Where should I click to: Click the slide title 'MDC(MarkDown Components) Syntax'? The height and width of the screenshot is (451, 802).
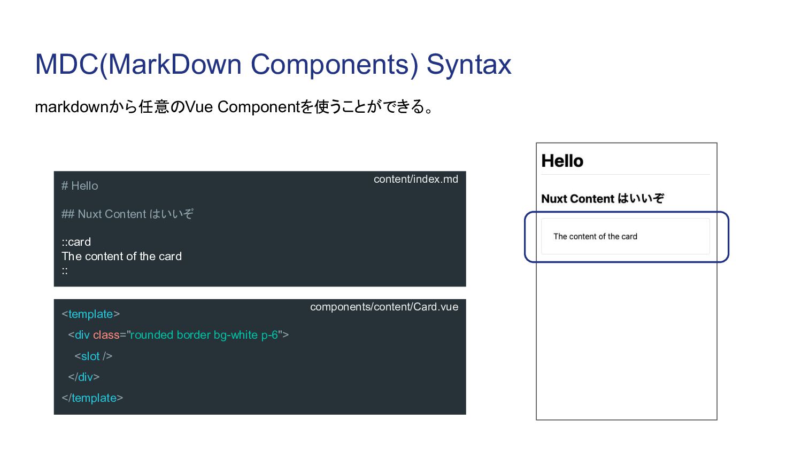[x=273, y=65]
